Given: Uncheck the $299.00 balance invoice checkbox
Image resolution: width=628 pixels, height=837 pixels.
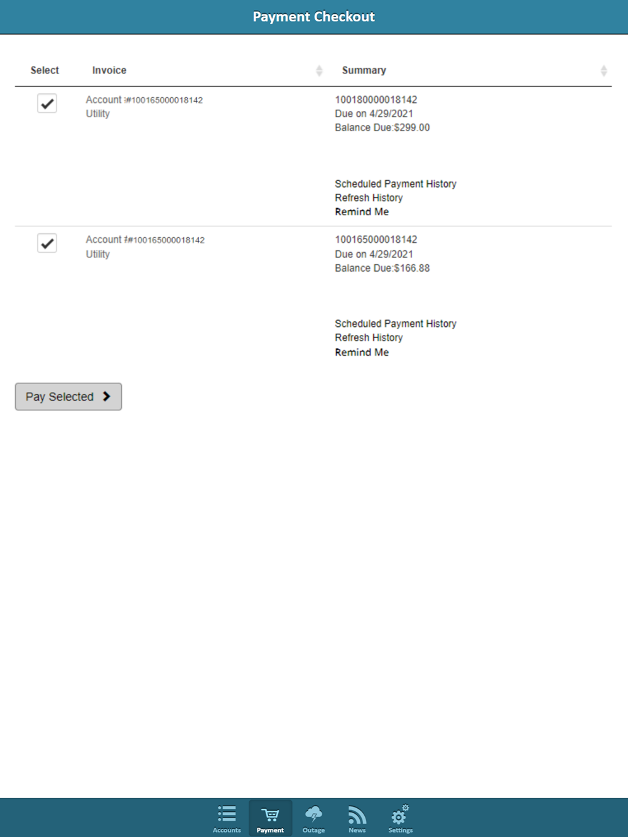Looking at the screenshot, I should pos(47,104).
